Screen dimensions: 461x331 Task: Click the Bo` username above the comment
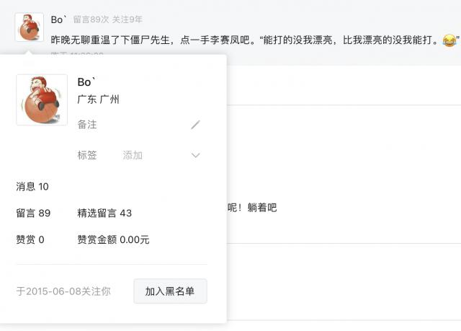[59, 19]
